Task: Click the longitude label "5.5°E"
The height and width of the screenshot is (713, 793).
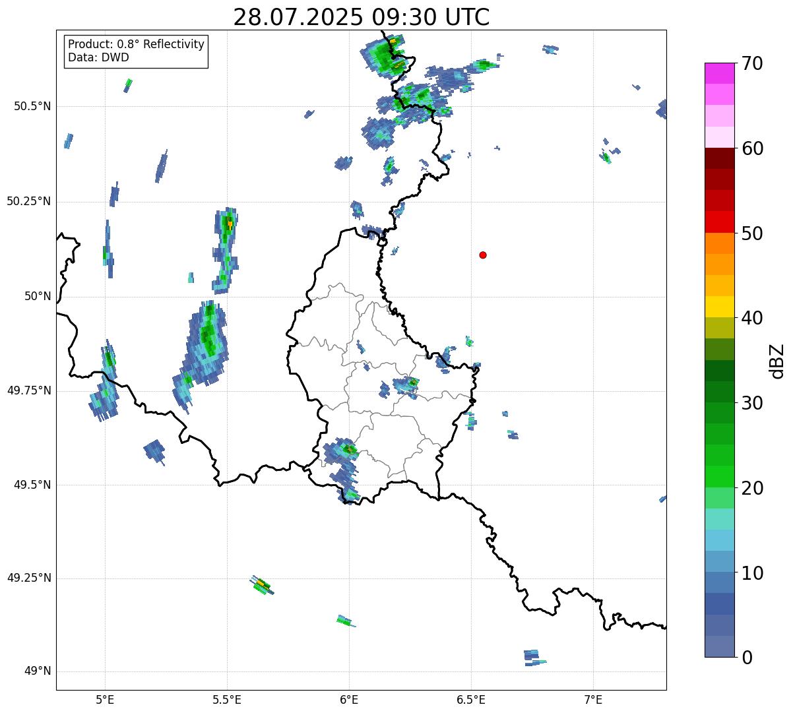Action: click(227, 700)
